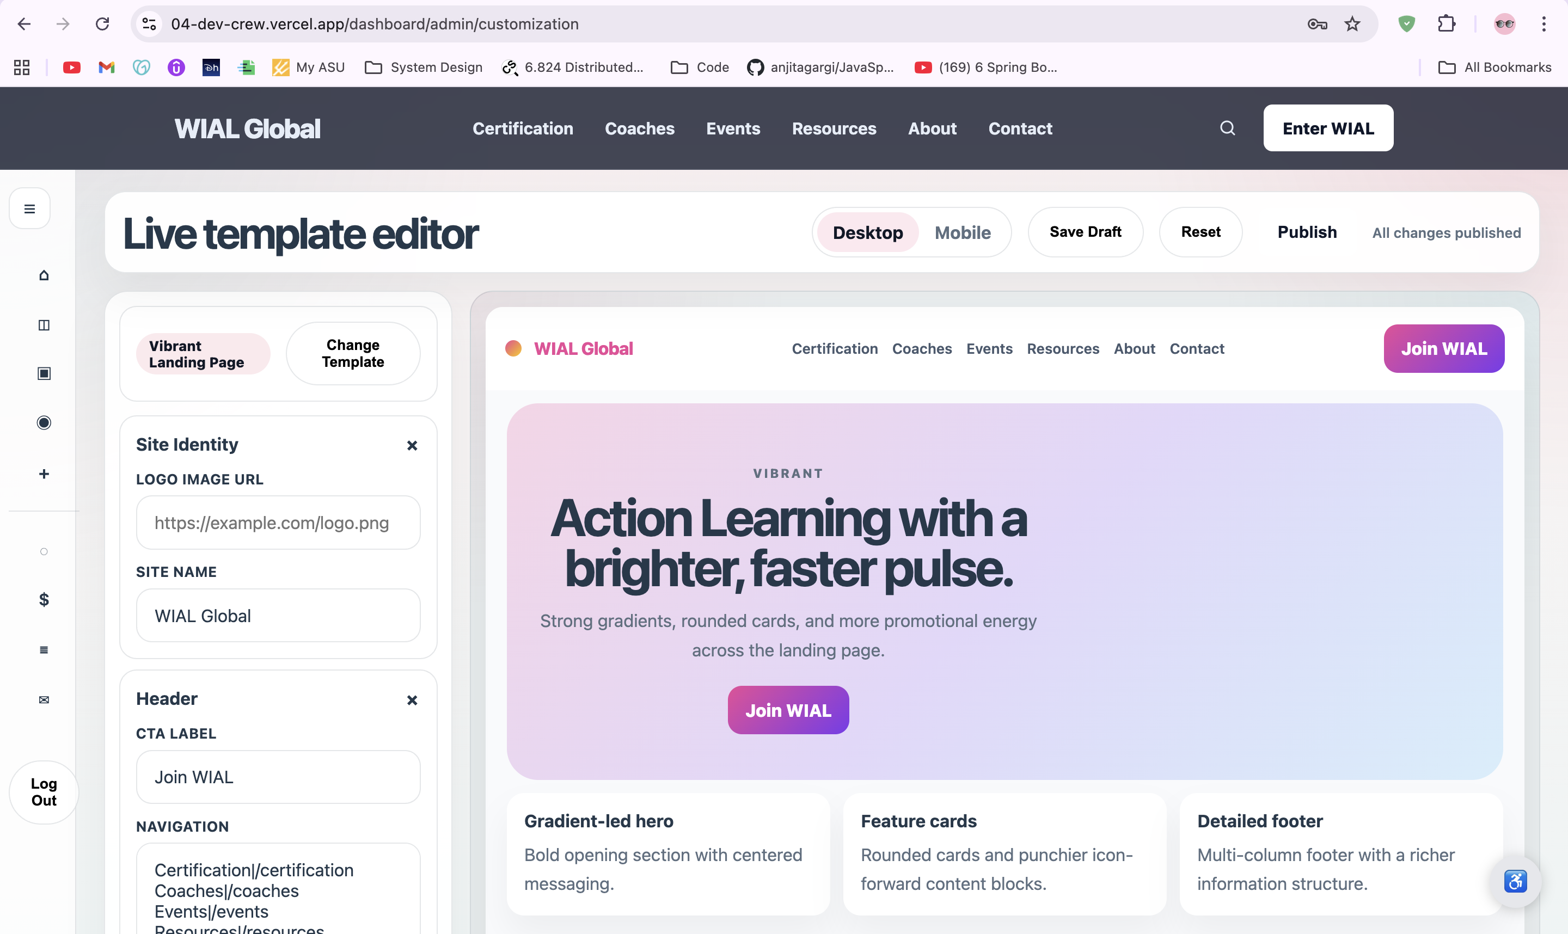Collapse the Header section
Screen dimensions: 1568x934
[412, 700]
